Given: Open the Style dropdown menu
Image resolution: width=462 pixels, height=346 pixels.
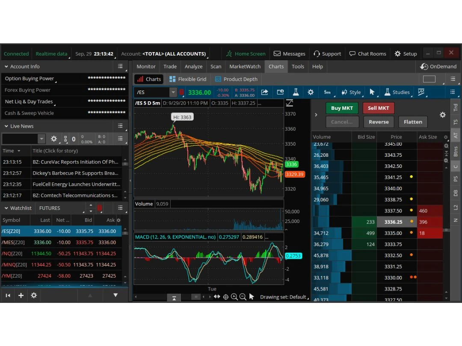Looking at the screenshot, I should pos(351,92).
